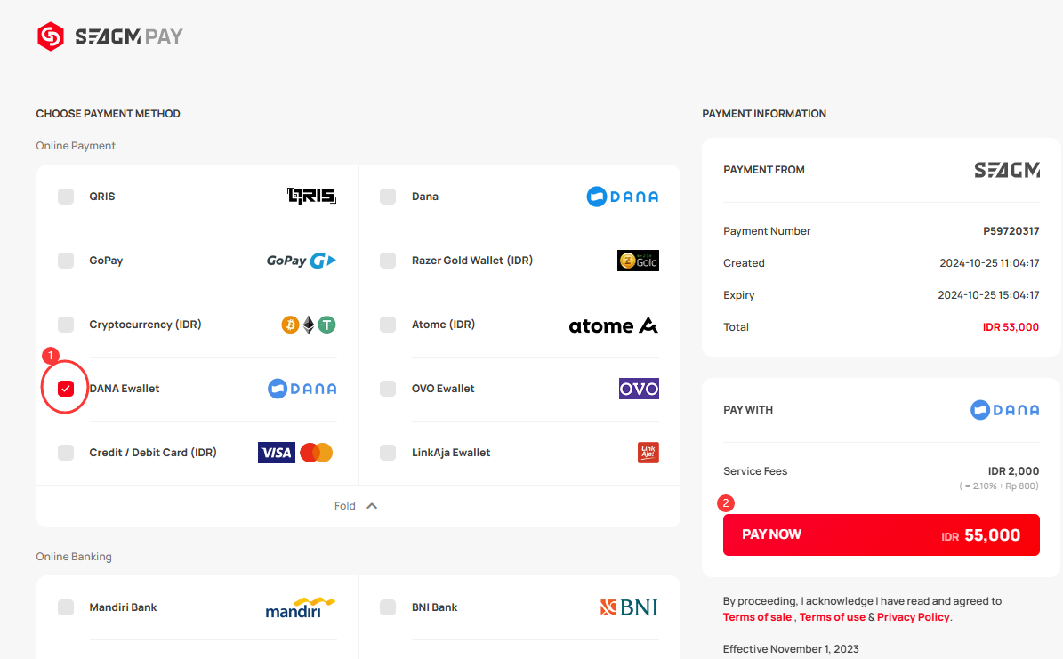
Task: Click the DANA logo in Pay With
Action: (x=1004, y=410)
